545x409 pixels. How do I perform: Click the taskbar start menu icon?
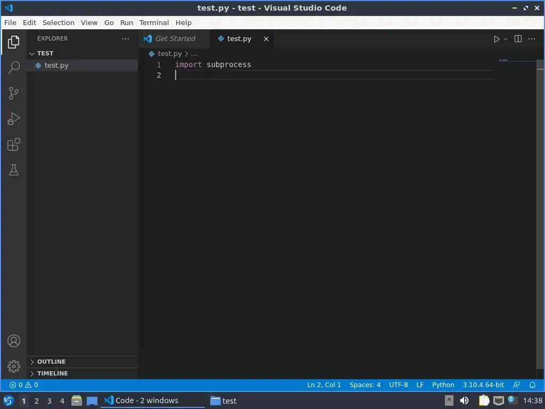pyautogui.click(x=9, y=400)
